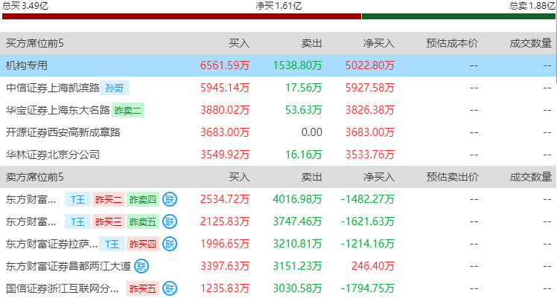Click 买入 header in 买方席位前5 table

239,43
